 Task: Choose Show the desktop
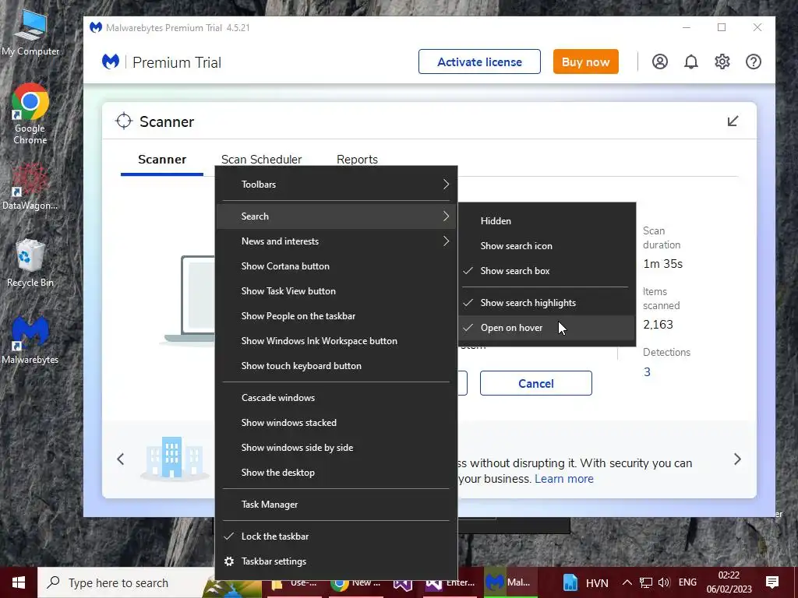(337, 473)
